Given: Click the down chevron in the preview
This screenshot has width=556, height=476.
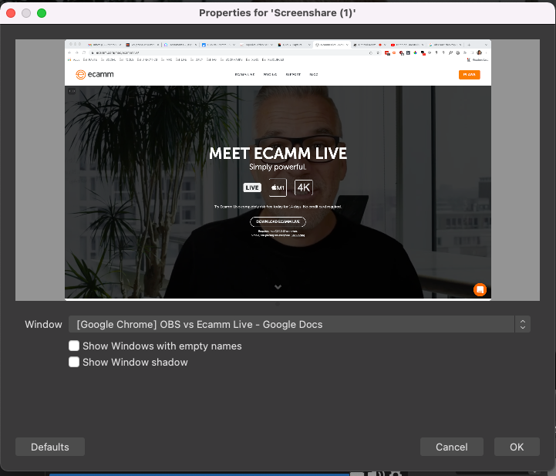Looking at the screenshot, I should click(278, 286).
